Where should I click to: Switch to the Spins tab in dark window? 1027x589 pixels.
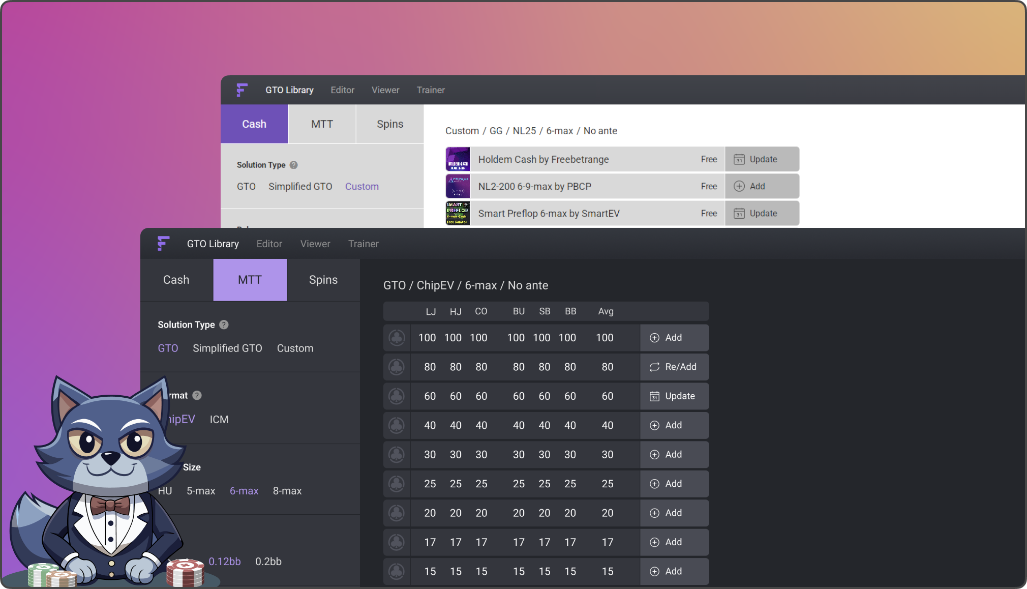pos(323,280)
